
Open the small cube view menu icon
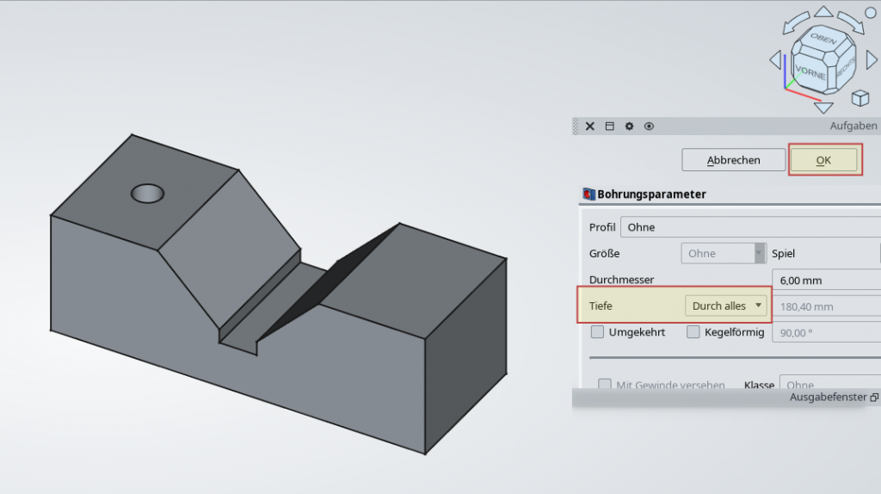[x=859, y=98]
